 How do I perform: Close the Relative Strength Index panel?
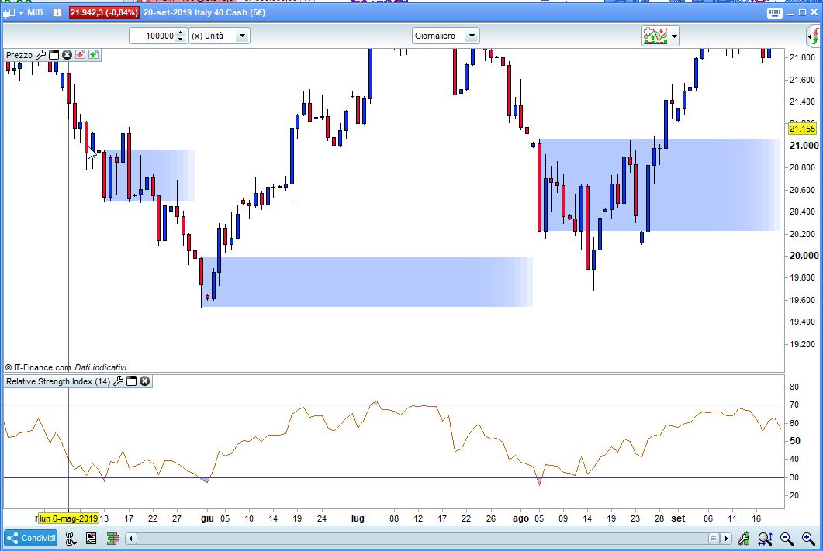pos(144,381)
